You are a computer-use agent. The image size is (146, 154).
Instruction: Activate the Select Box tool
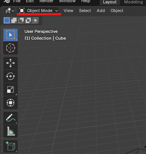click(11, 35)
